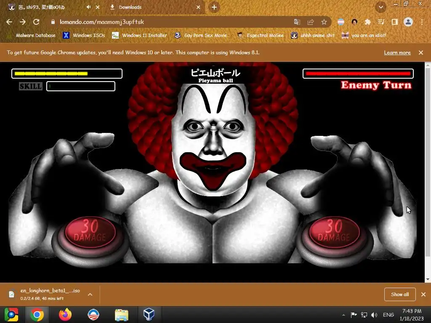Go forward using the browser forward arrow
Screen dimensions: 431x323
[x=23, y=22]
